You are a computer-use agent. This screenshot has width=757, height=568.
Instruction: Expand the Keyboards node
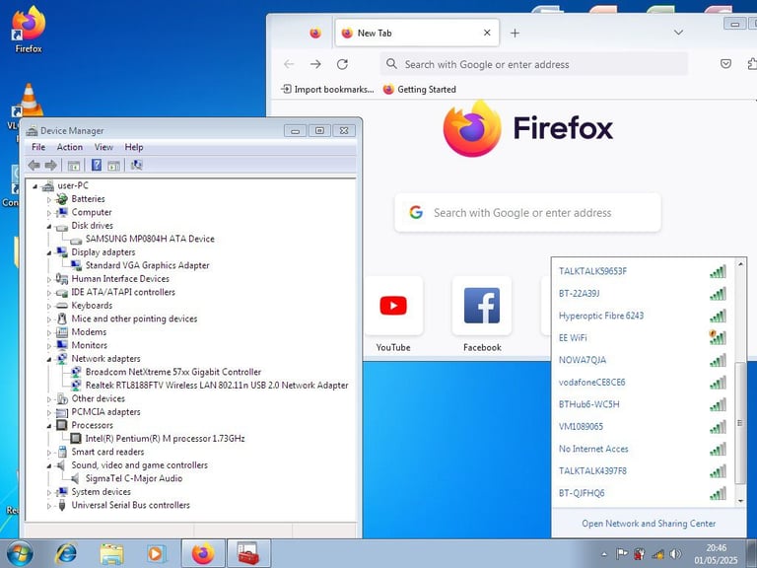48,306
